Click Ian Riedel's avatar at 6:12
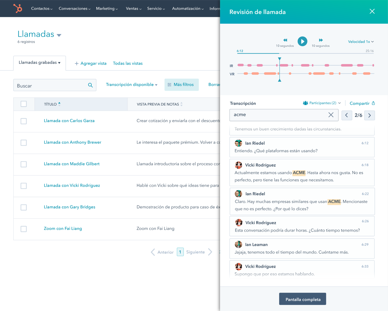 click(238, 143)
